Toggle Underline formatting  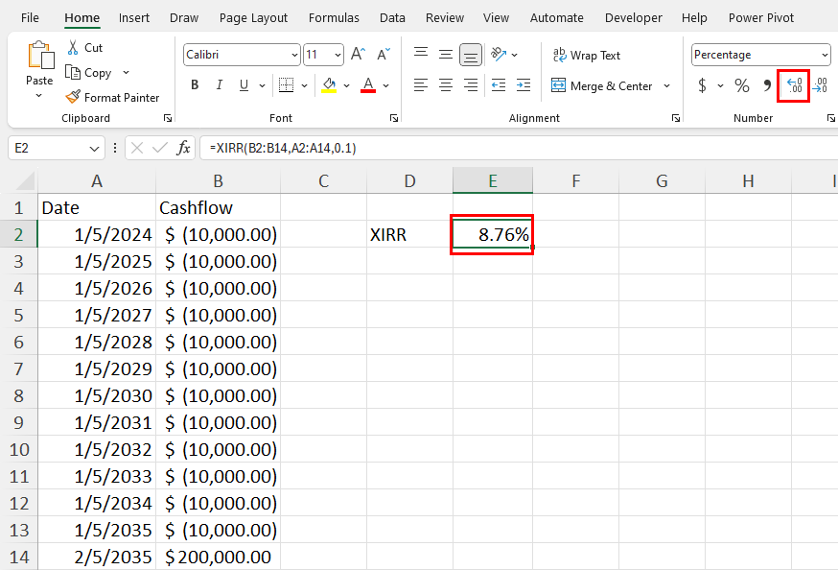coord(244,85)
